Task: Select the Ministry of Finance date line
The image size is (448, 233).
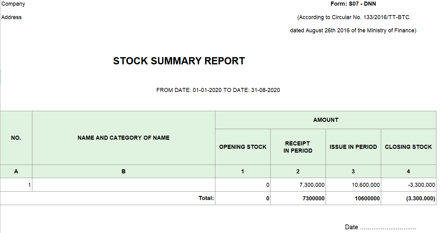Action: [353, 30]
